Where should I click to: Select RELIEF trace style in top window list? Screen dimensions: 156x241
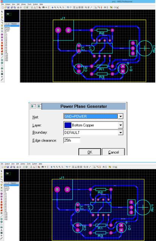pyautogui.click(x=7, y=31)
